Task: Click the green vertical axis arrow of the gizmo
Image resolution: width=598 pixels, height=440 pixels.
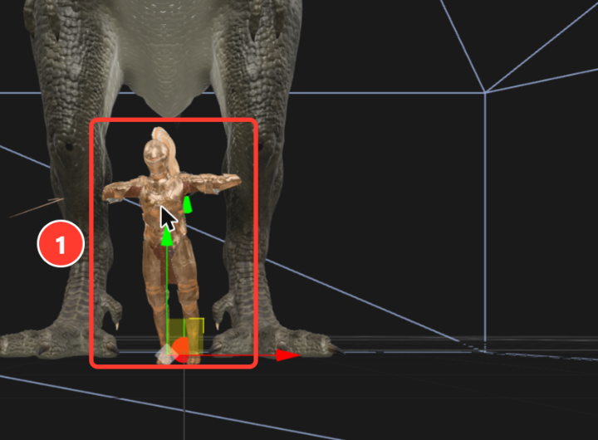Action: pyautogui.click(x=167, y=237)
